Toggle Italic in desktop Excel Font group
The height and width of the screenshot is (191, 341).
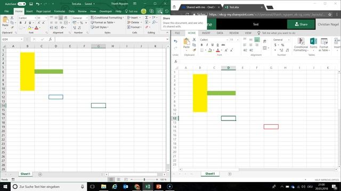coord(25,23)
